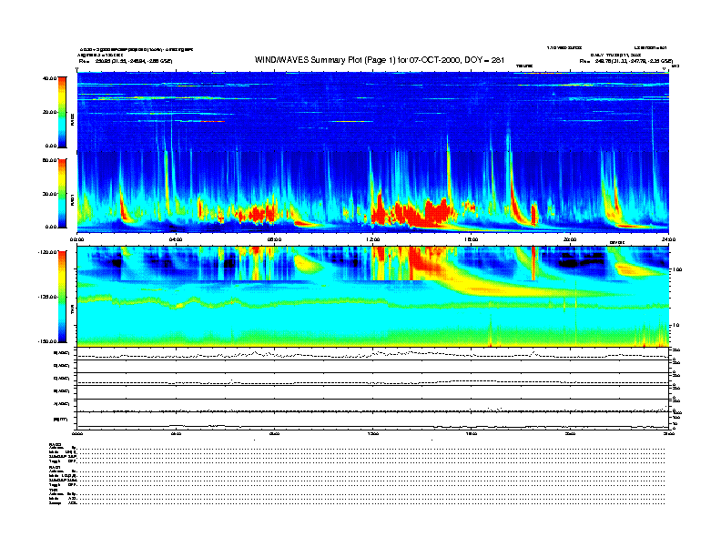Click the 100 label on TNR right axis
The image size is (721, 557).
677,269
